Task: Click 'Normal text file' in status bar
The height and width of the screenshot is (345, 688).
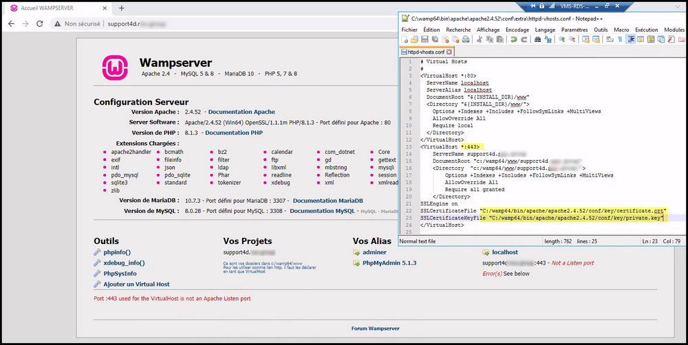Action: [x=418, y=241]
